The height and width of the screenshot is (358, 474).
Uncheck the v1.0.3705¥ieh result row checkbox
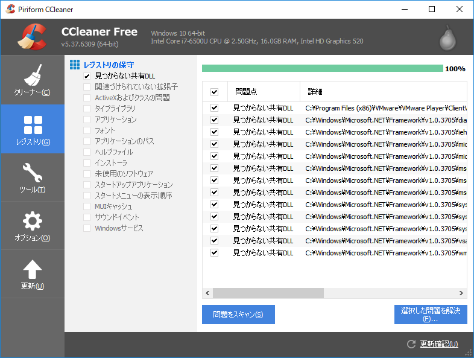click(x=214, y=132)
